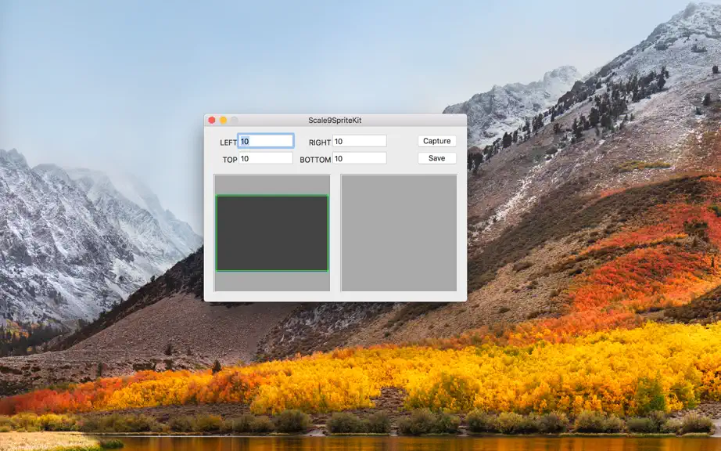Minimize the window using the yellow button
Image resolution: width=721 pixels, height=451 pixels.
pyautogui.click(x=223, y=120)
